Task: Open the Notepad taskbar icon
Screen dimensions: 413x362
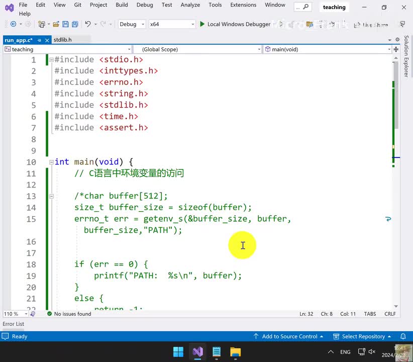Action: (x=217, y=352)
